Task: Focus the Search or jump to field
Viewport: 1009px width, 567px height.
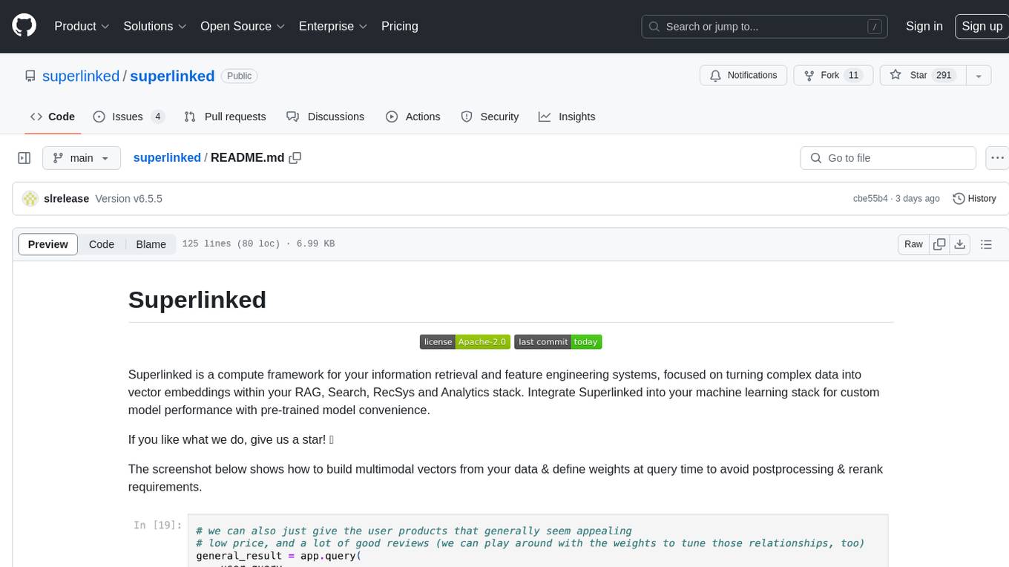Action: point(766,27)
